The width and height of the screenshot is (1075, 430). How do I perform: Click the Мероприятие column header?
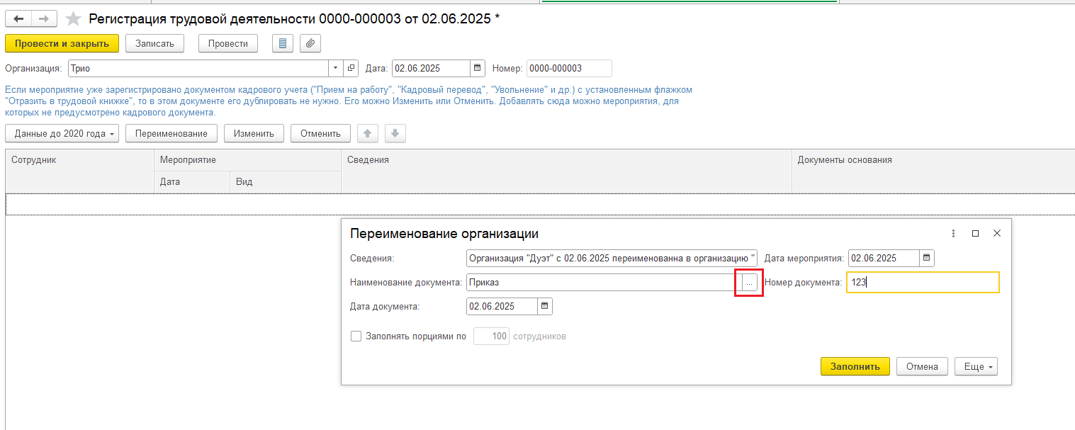click(x=247, y=160)
